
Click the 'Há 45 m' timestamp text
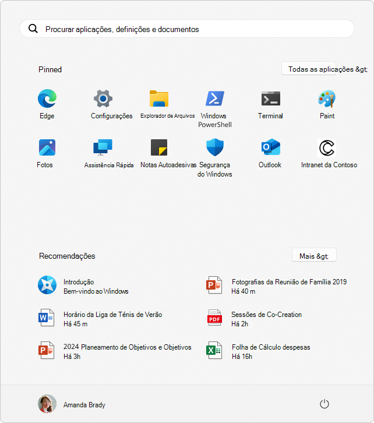click(76, 324)
